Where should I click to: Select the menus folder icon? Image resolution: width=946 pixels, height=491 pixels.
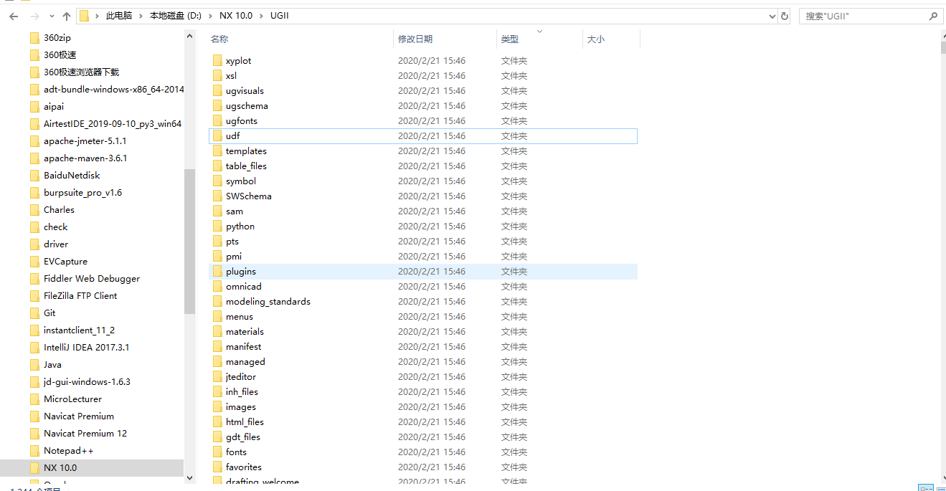[218, 316]
